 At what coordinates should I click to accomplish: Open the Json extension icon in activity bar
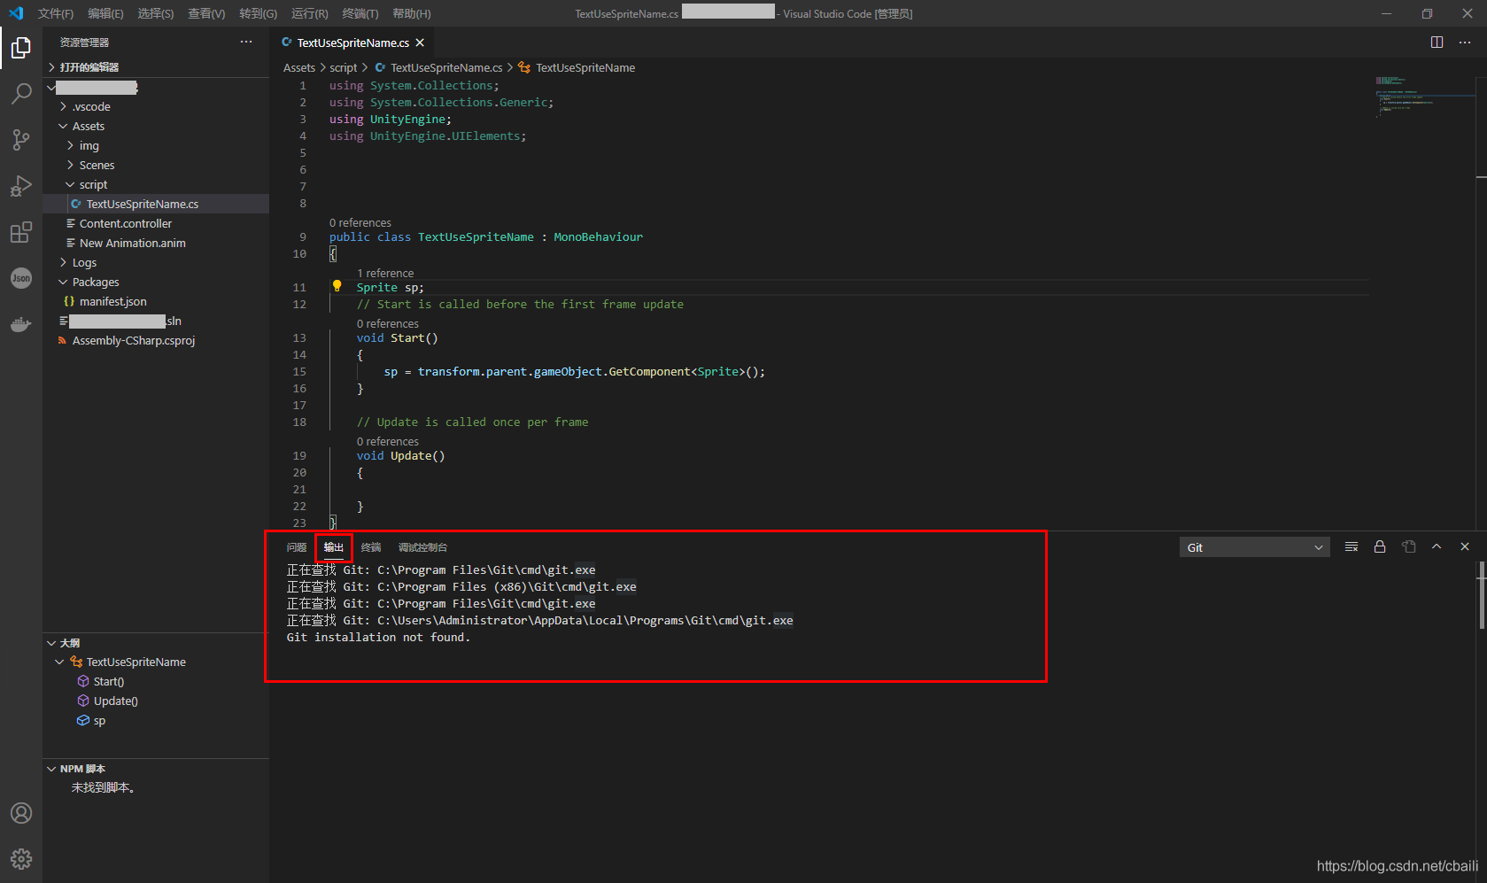click(21, 278)
